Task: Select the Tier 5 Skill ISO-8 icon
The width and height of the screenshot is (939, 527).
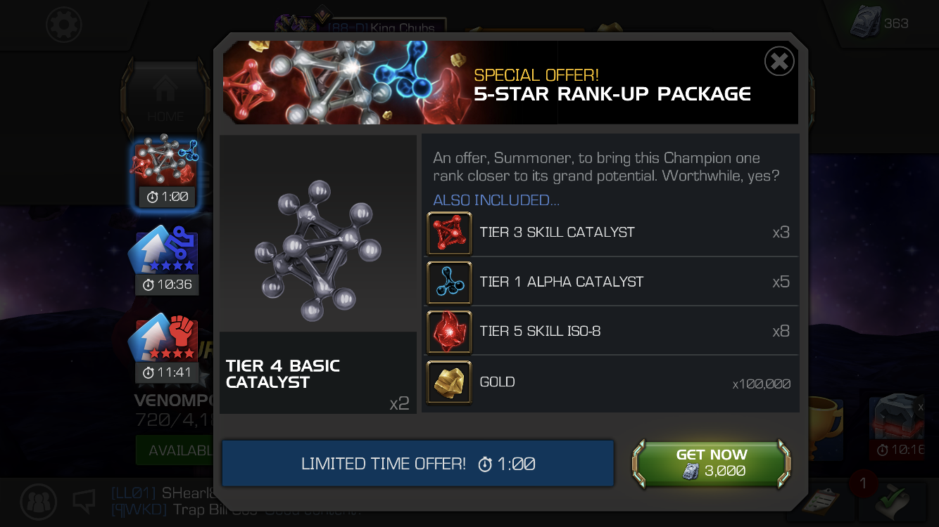Action: click(x=449, y=332)
